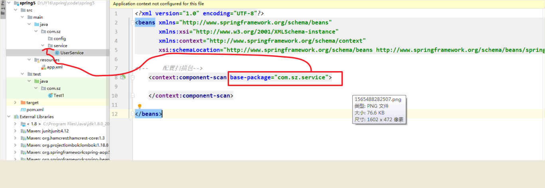Collapse the External Libraries node
The width and height of the screenshot is (545, 188).
coord(9,117)
